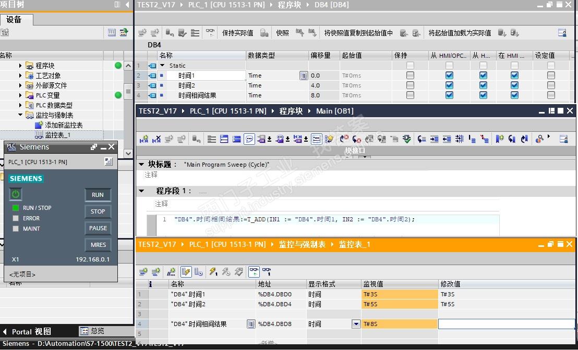Collapse 程序段 1 network
This screenshot has width=578, height=350.
[141, 191]
